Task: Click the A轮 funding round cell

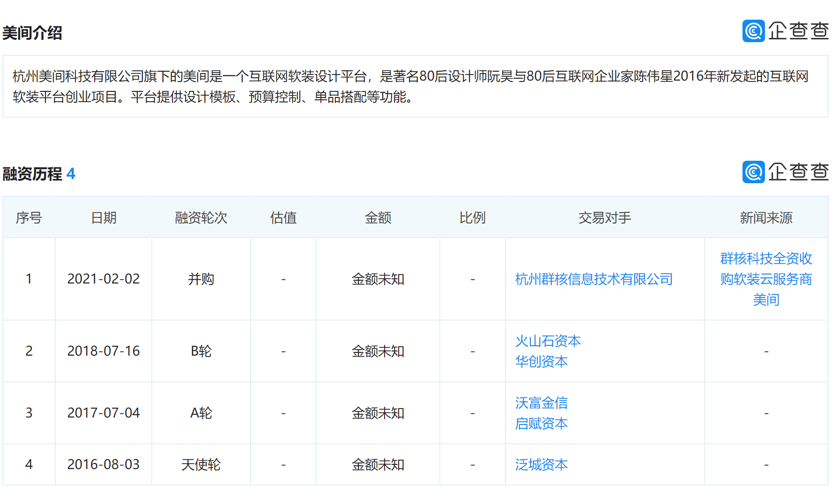Action: [201, 413]
